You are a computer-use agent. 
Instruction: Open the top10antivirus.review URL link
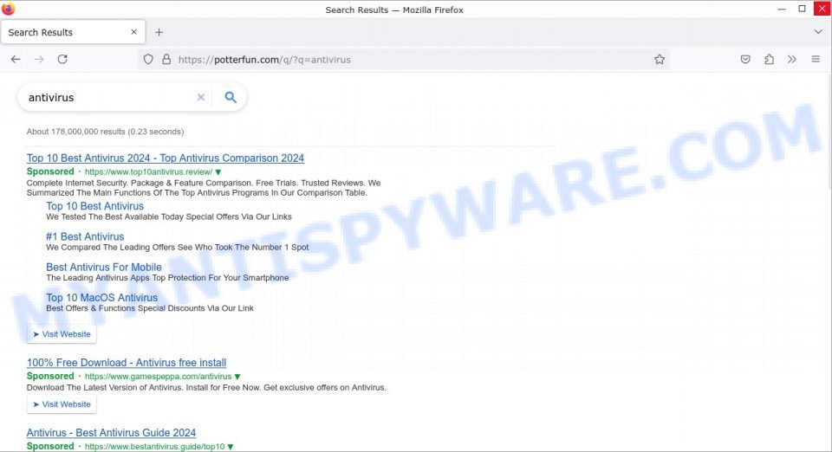148,171
